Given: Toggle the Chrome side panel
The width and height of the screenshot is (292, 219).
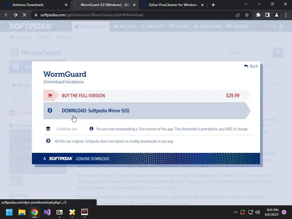Looking at the screenshot, I should (267, 15).
